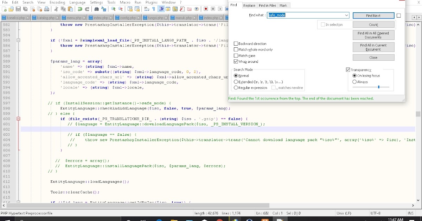Collapse the fold marker at line 585

tap(18, 40)
